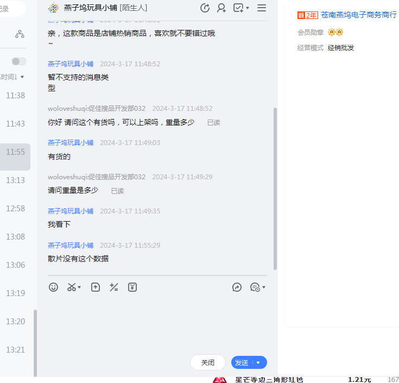Click the file upload icon

[96, 287]
